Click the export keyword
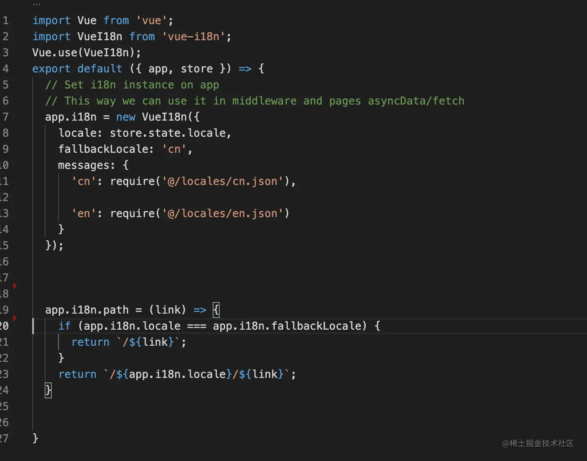Screen dimensions: 587x461 point(51,69)
